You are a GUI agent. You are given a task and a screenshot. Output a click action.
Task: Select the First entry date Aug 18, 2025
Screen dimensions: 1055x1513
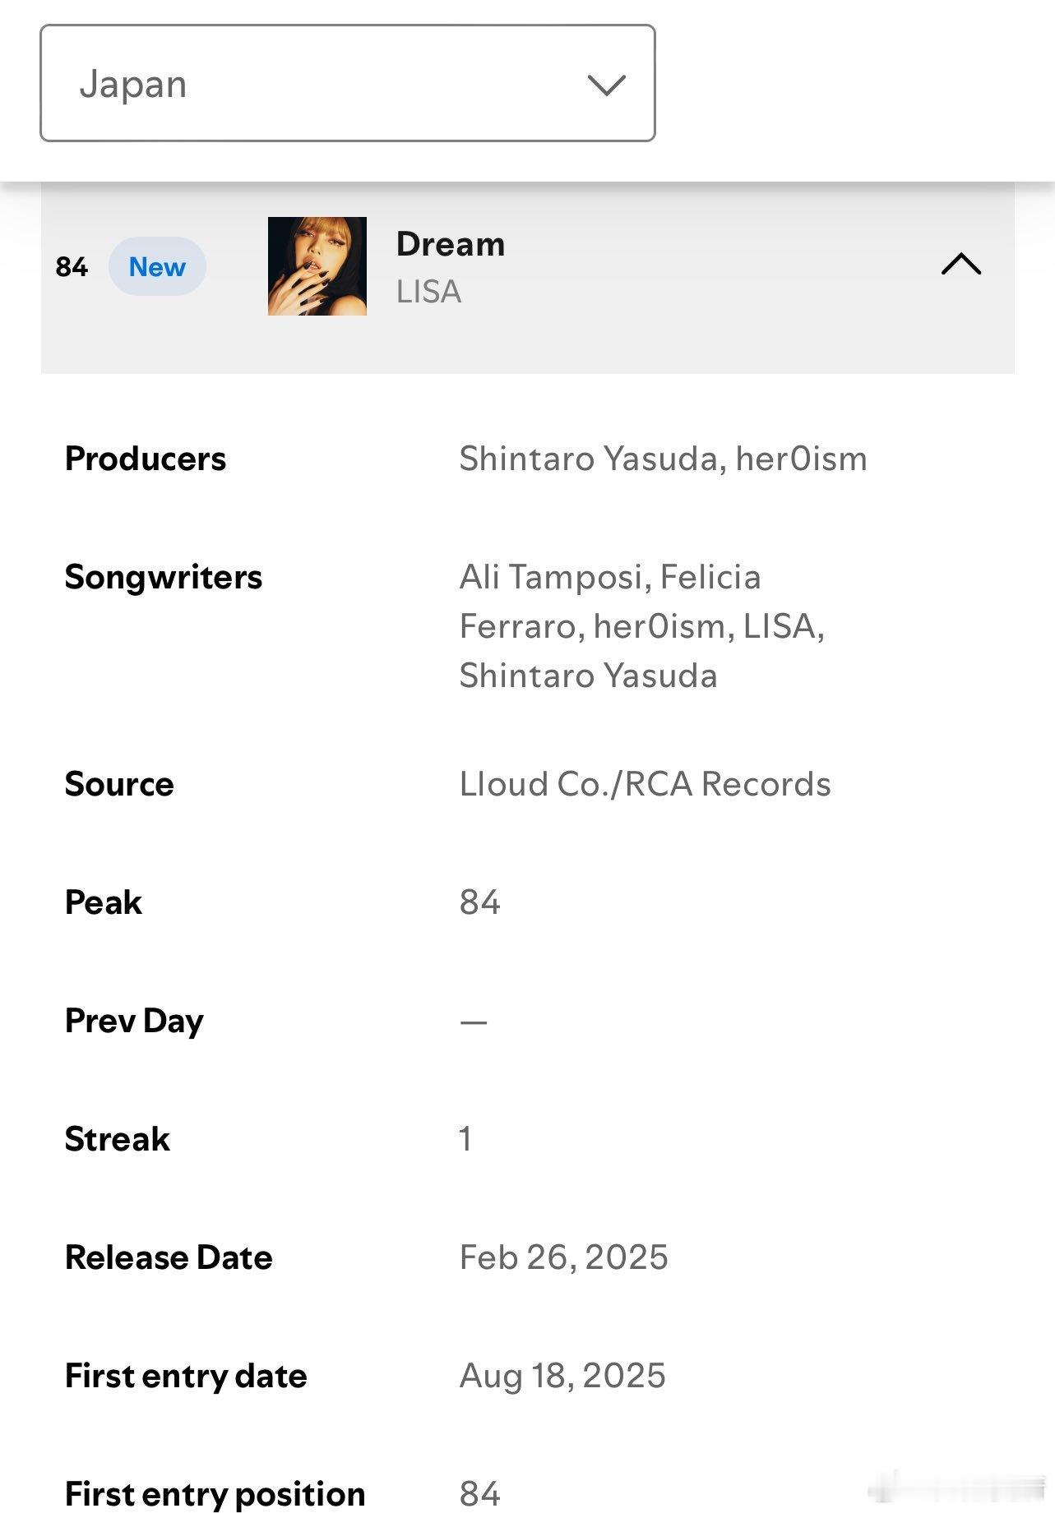tap(562, 1376)
